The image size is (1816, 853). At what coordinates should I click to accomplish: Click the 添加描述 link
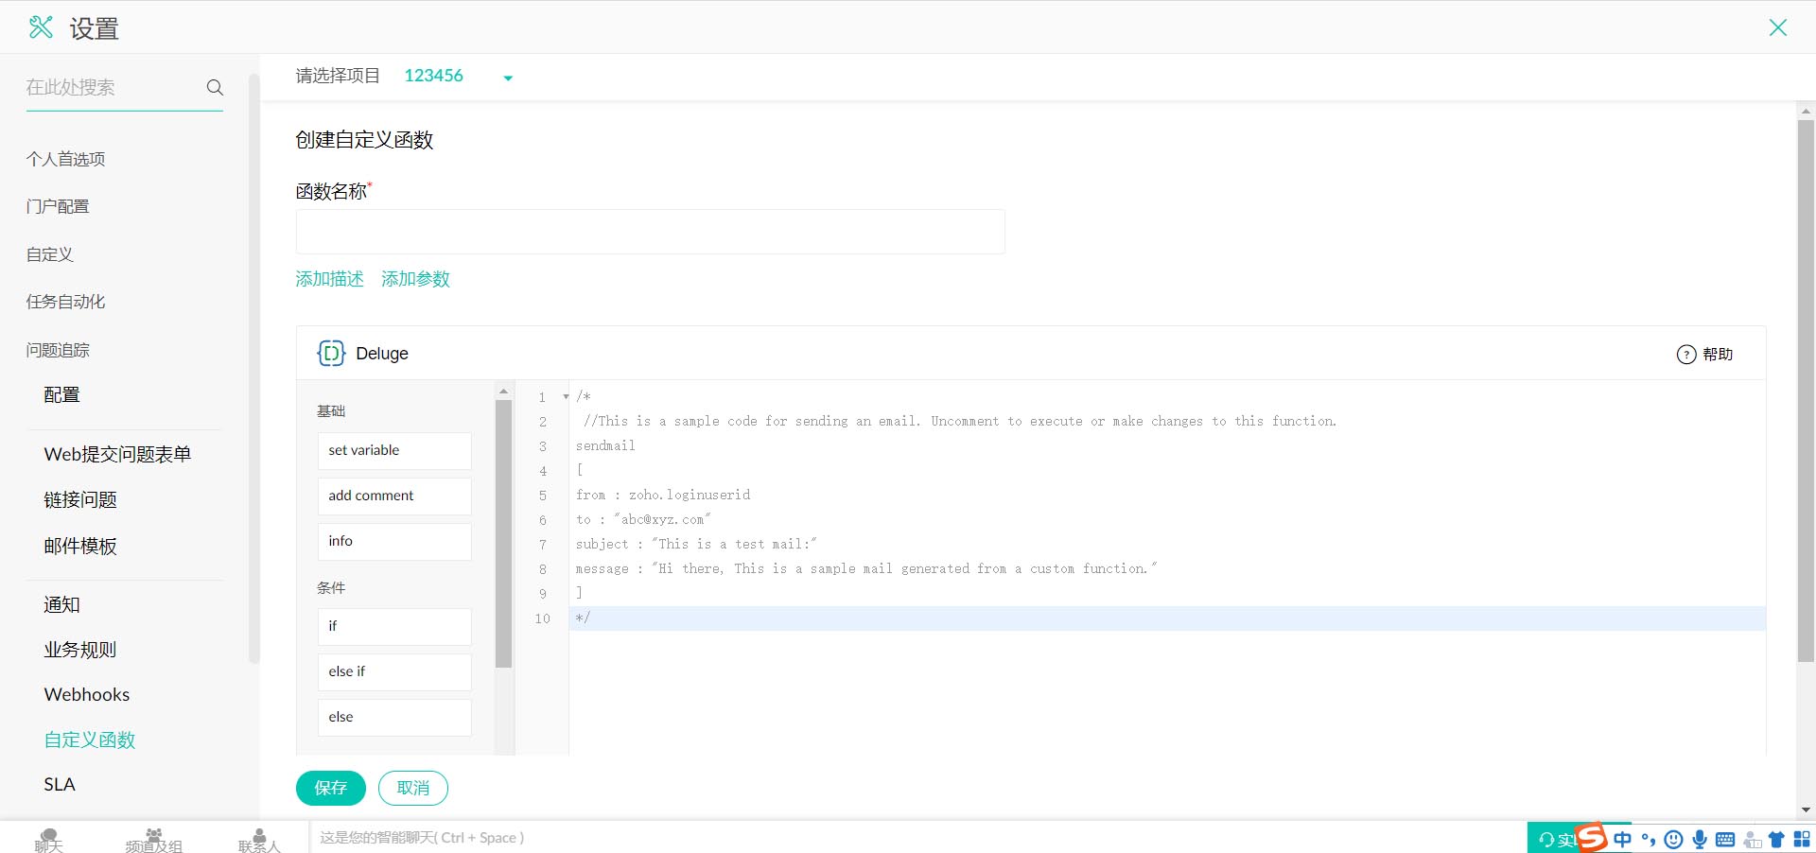329,279
